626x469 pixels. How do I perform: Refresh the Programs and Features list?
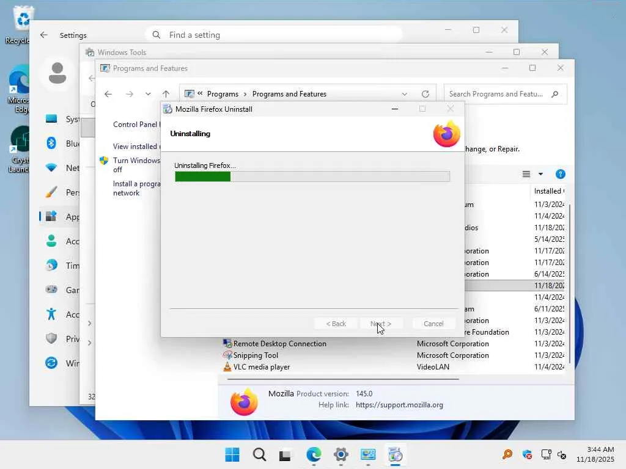pyautogui.click(x=425, y=94)
